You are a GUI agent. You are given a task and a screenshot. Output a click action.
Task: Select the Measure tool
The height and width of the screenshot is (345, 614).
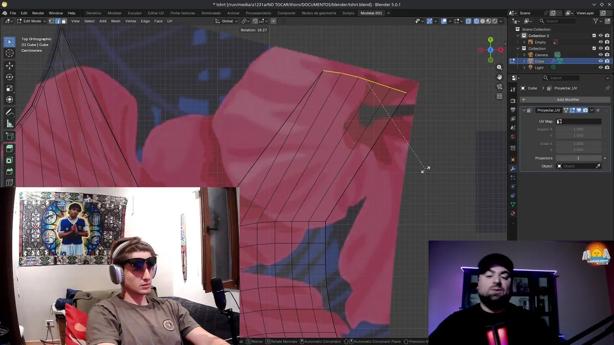tap(9, 124)
